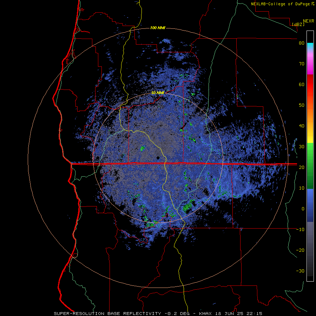This screenshot has height=316, width=316.
Task: Click the dBZ units label
Action: 298,24
